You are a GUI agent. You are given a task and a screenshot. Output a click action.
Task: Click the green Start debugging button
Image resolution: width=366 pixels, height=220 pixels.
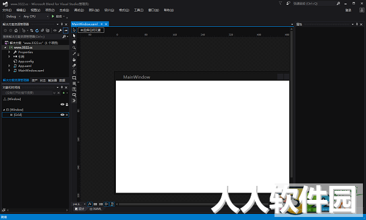point(53,16)
